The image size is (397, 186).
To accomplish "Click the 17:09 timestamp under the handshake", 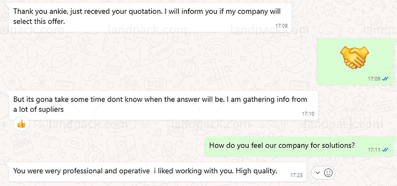I will (374, 79).
